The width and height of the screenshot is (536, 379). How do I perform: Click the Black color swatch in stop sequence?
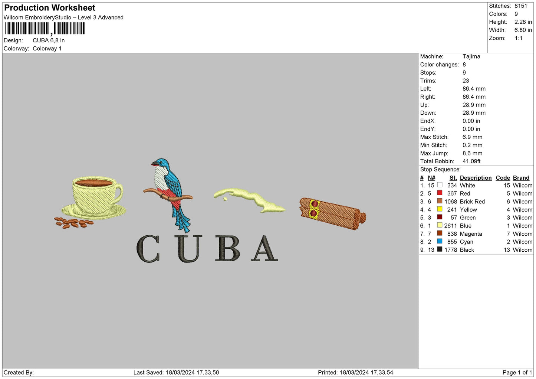tap(440, 249)
